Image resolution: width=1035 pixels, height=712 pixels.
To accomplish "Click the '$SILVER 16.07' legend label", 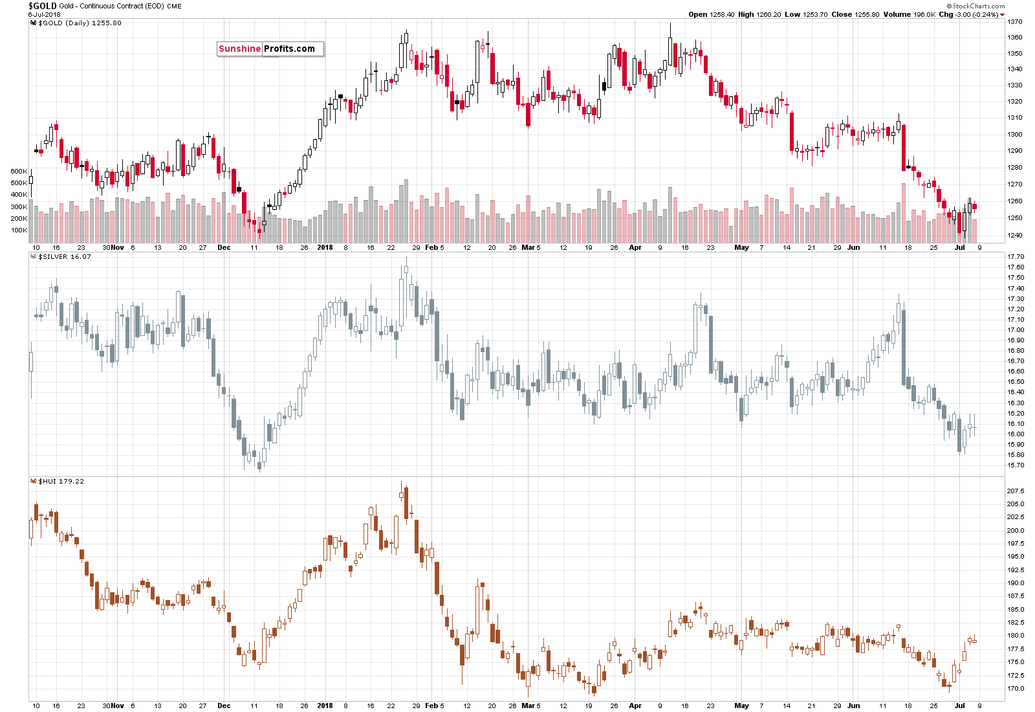I will click(x=65, y=256).
